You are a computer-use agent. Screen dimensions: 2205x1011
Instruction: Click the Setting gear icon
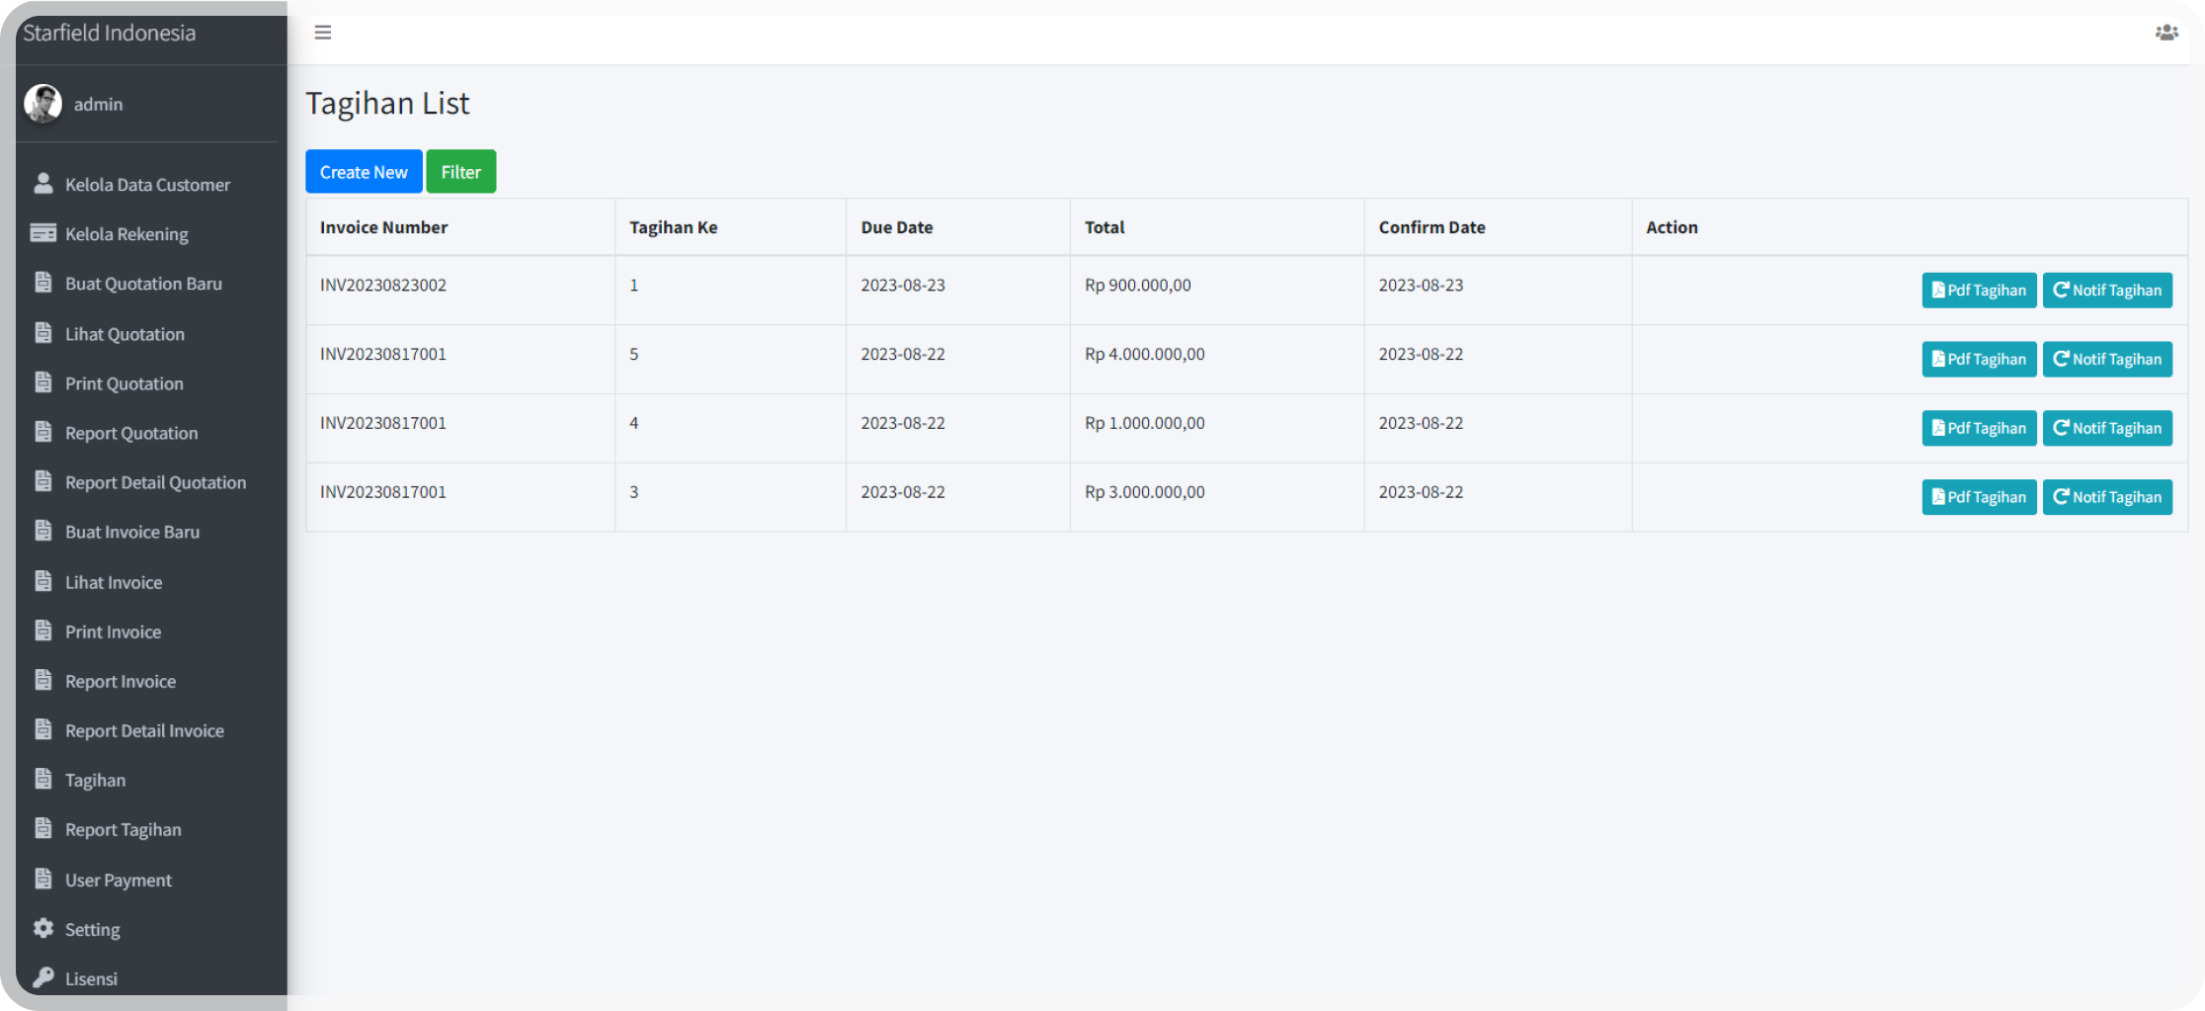(43, 928)
